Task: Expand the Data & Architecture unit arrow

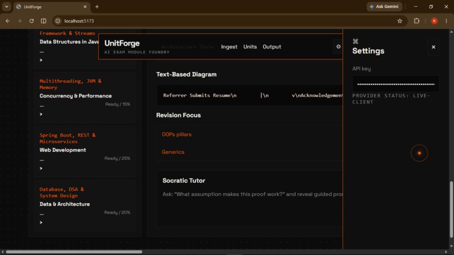Action: point(41,222)
